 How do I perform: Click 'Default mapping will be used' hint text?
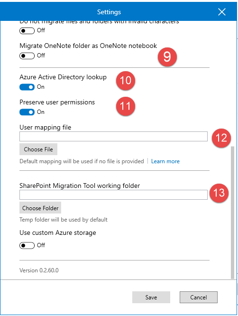[82, 161]
